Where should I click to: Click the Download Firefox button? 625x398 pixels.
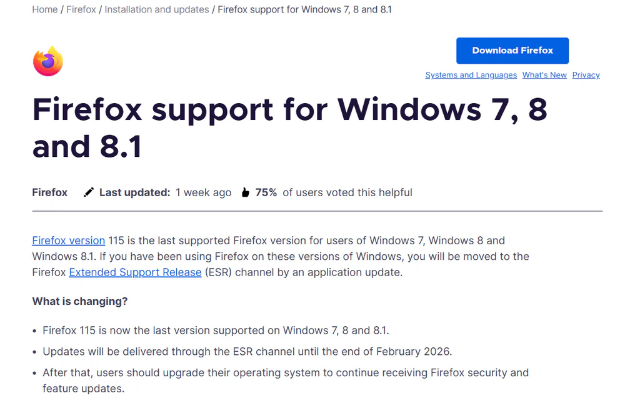pyautogui.click(x=512, y=51)
